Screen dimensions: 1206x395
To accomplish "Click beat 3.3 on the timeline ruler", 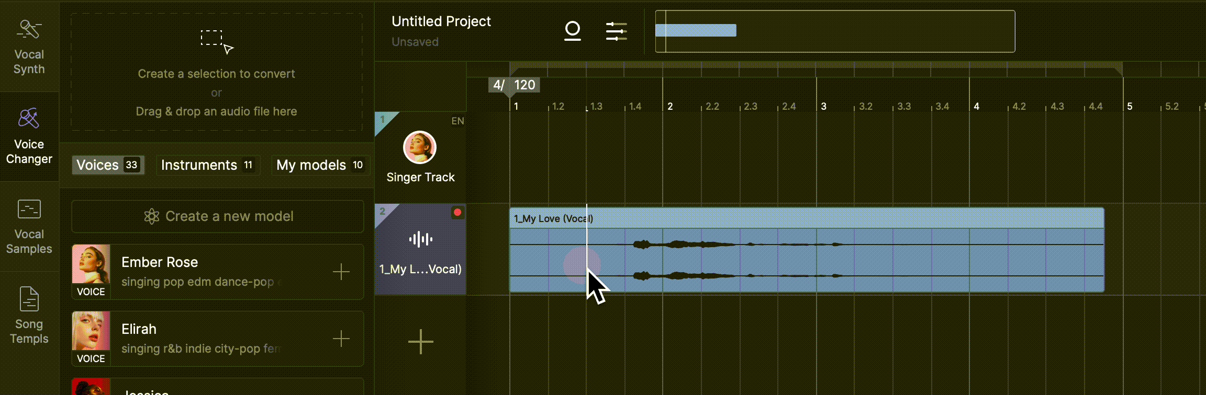I will (x=904, y=106).
